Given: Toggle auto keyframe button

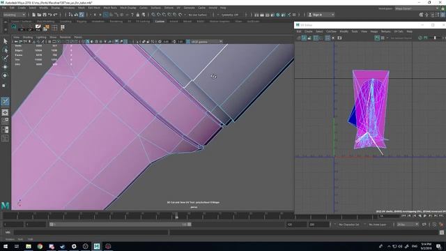Looking at the screenshot, I should click(x=434, y=225).
